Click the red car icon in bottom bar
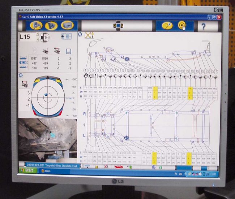The image size is (235, 199). tap(118, 166)
